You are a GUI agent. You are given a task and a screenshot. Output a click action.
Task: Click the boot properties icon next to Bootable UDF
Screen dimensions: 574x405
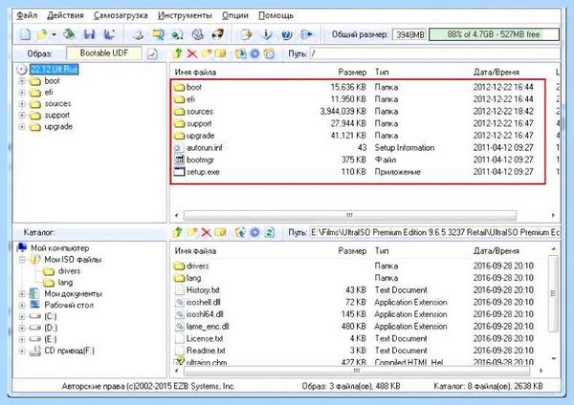[152, 53]
